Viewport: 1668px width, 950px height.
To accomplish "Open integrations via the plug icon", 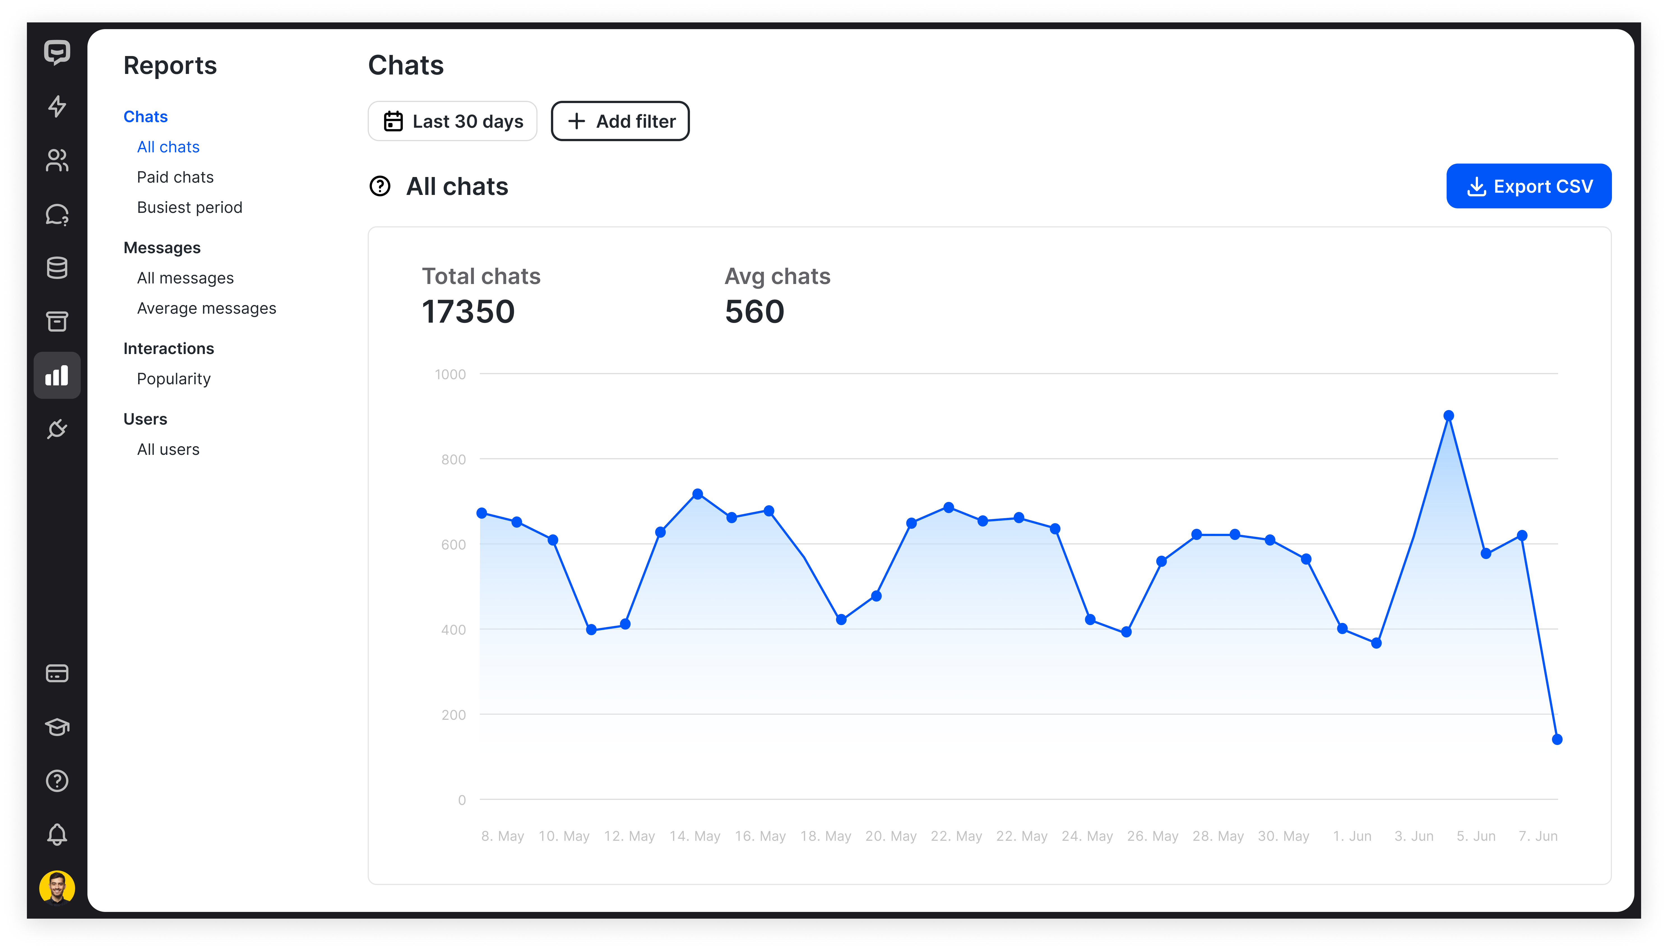I will tap(57, 429).
